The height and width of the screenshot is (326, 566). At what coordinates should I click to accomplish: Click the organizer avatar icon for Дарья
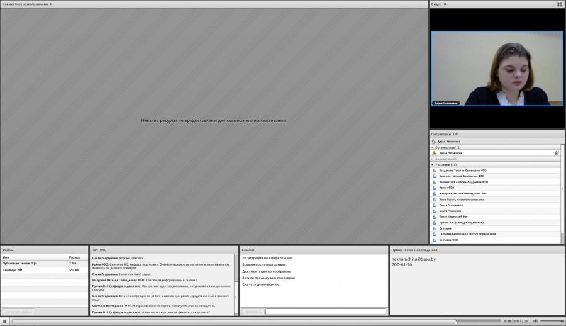tap(434, 153)
